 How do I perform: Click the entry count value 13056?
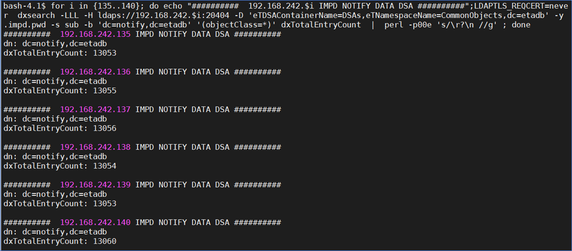pos(105,128)
